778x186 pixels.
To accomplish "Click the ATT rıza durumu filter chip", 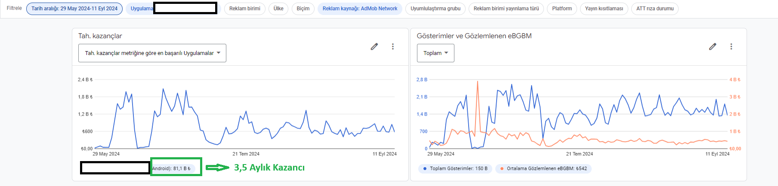I will (x=655, y=9).
